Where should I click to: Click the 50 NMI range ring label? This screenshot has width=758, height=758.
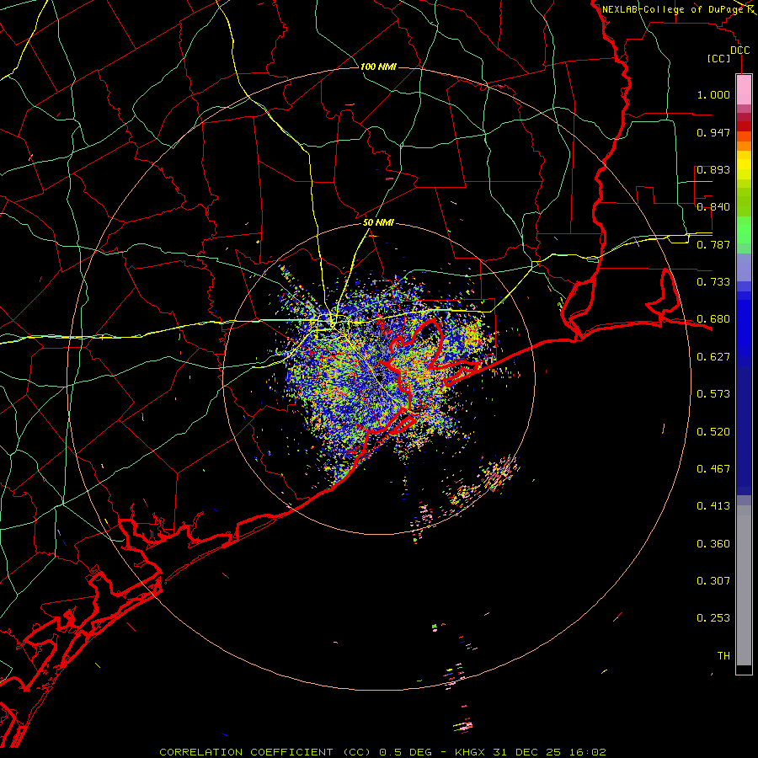(x=378, y=223)
